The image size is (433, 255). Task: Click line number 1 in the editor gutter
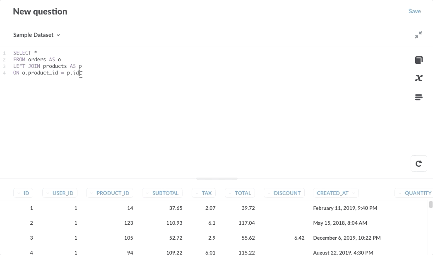coord(4,53)
